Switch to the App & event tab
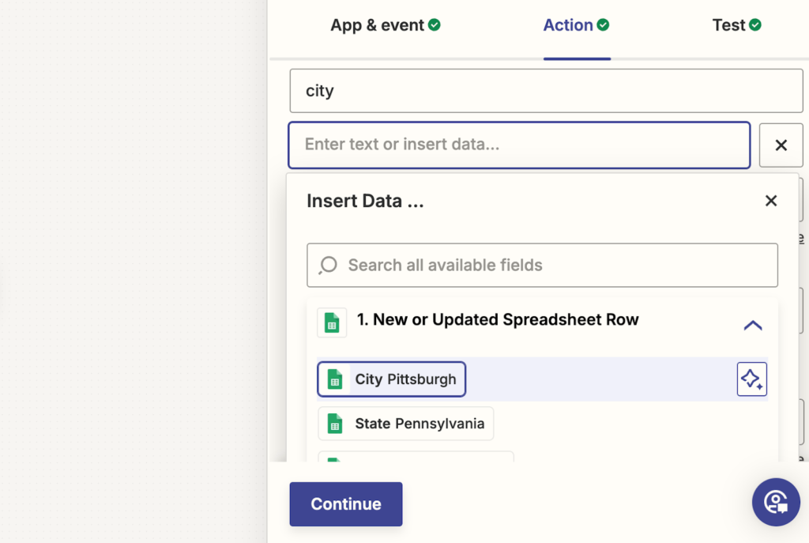 tap(378, 25)
